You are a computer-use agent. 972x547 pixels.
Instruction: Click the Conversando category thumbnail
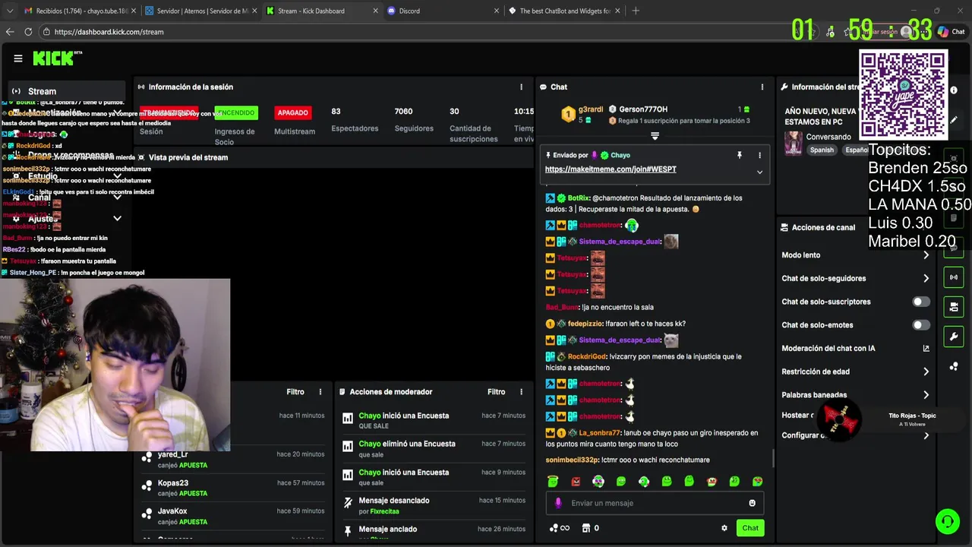coord(794,143)
